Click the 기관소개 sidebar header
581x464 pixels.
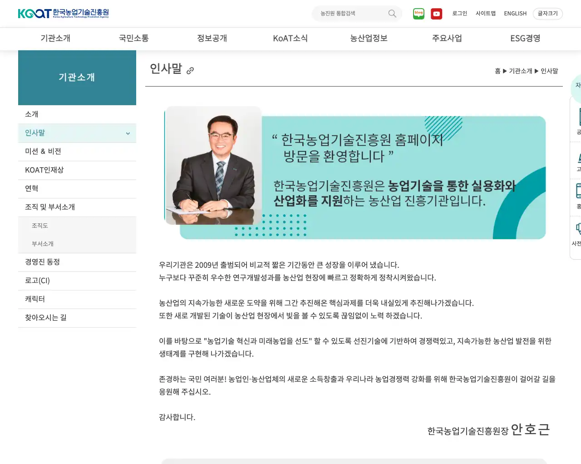click(77, 77)
